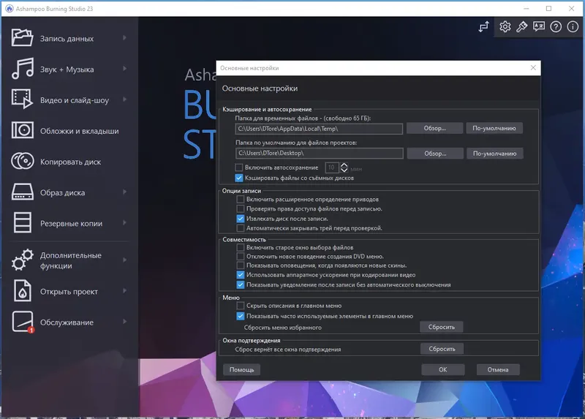The image size is (585, 419).
Task: Click Сбросить for confirmation windows
Action: (442, 349)
